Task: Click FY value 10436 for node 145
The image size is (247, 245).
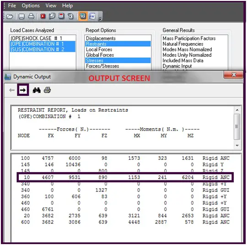Action: tap(73, 164)
